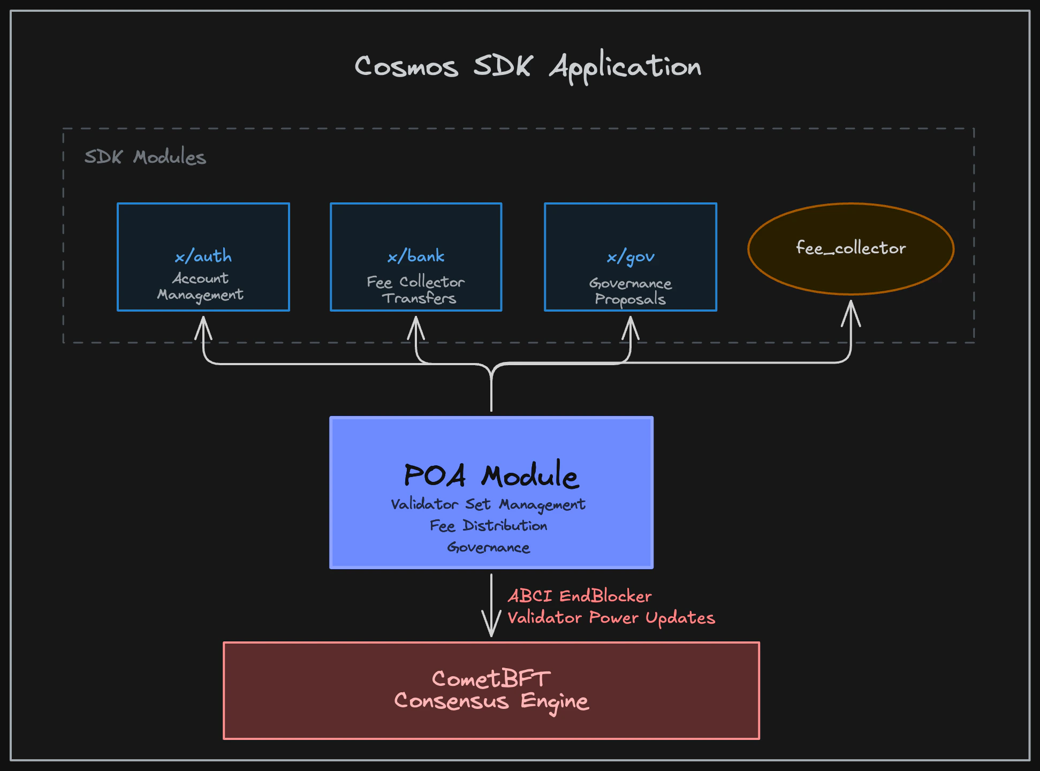Viewport: 1040px width, 771px height.
Task: Click the x/auth blue border outline
Action: [x=202, y=204]
